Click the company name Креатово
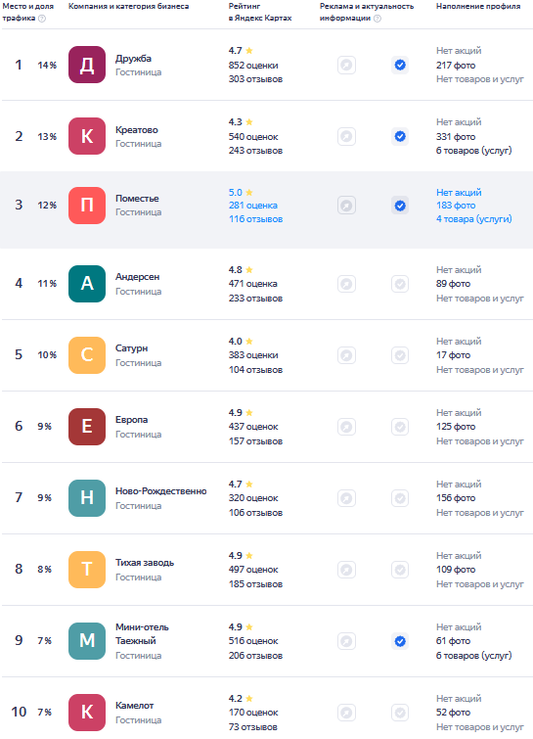The height and width of the screenshot is (739, 533). (x=137, y=129)
